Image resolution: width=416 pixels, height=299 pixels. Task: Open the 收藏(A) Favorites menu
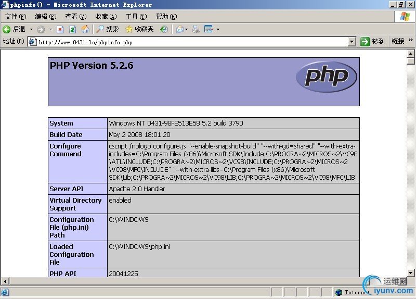click(106, 17)
